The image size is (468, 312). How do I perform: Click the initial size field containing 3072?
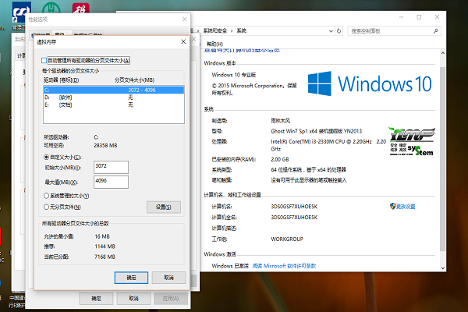coord(111,167)
